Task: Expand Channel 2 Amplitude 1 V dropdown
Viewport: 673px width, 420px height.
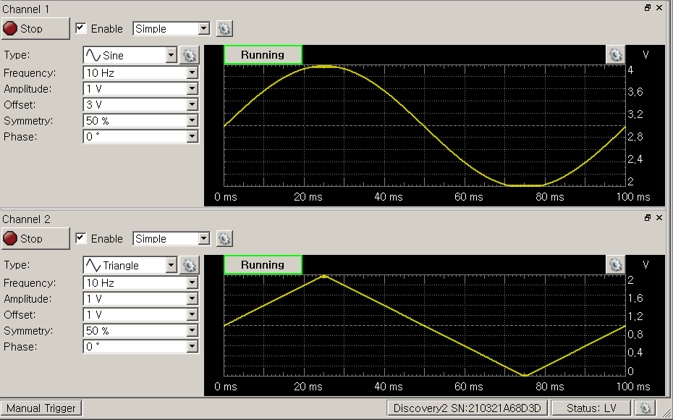Action: [x=192, y=299]
